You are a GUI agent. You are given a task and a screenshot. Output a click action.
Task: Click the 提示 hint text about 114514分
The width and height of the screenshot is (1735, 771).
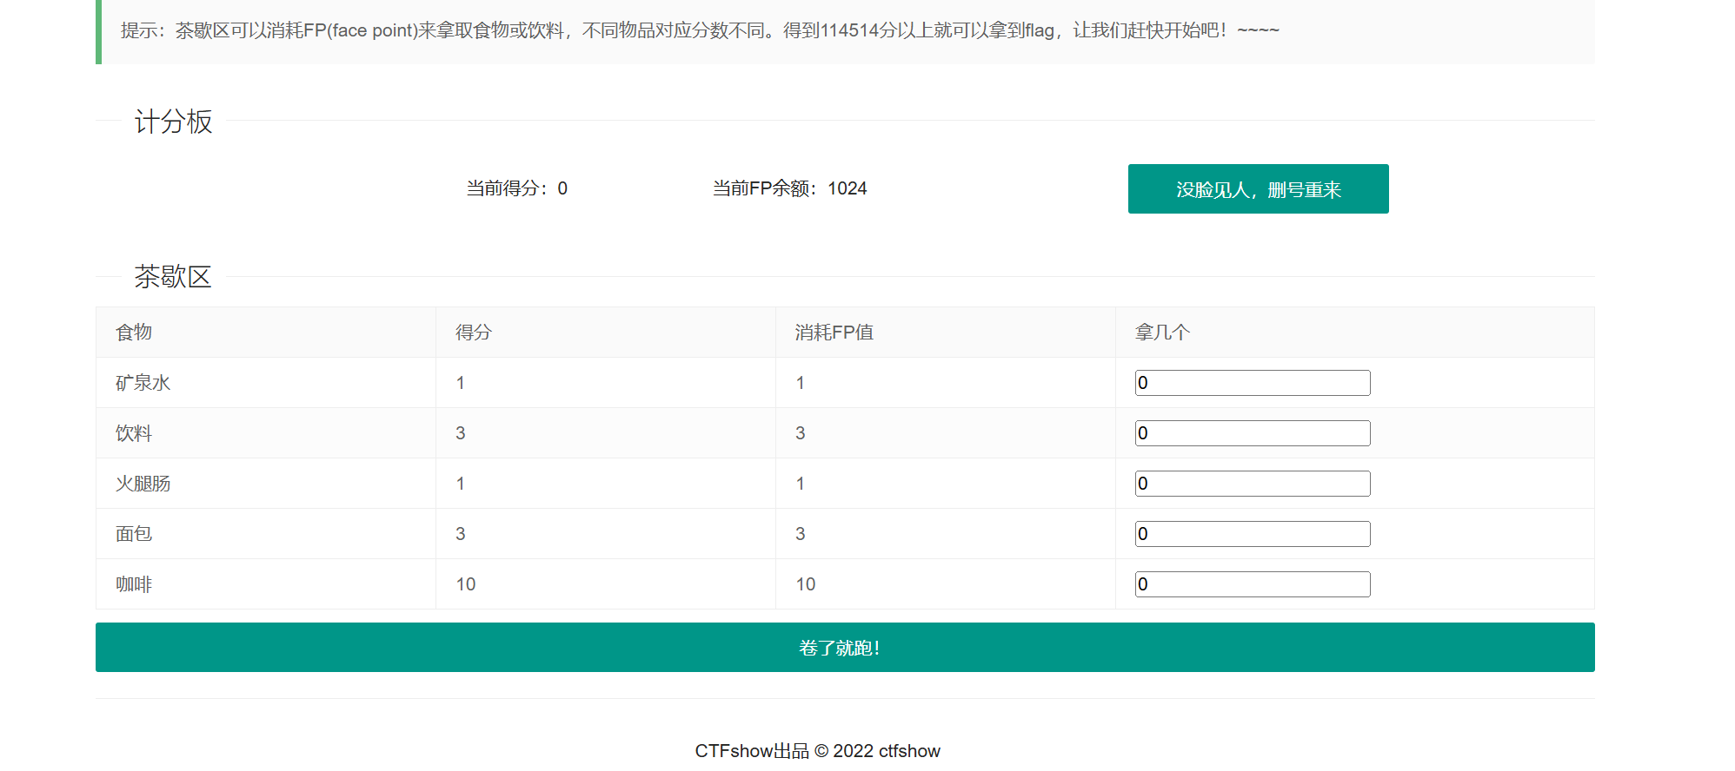click(700, 30)
